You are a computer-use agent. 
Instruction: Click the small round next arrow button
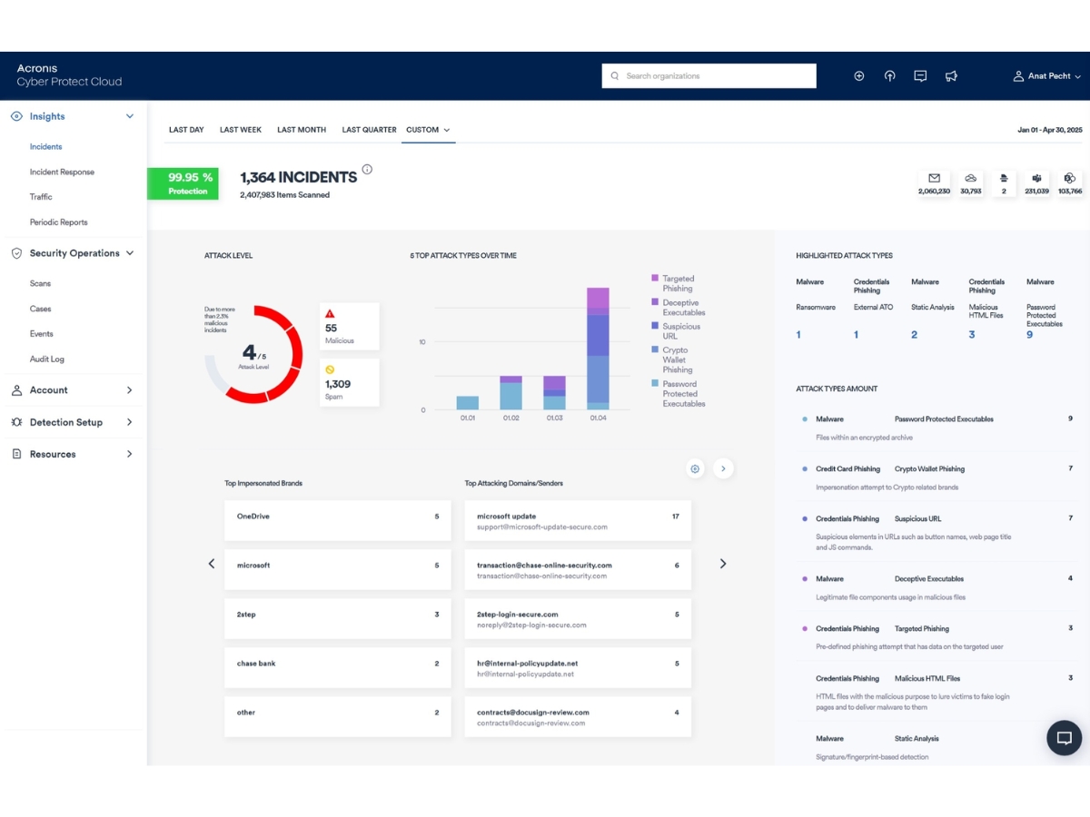click(x=723, y=468)
